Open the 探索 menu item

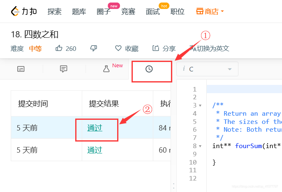coord(55,11)
